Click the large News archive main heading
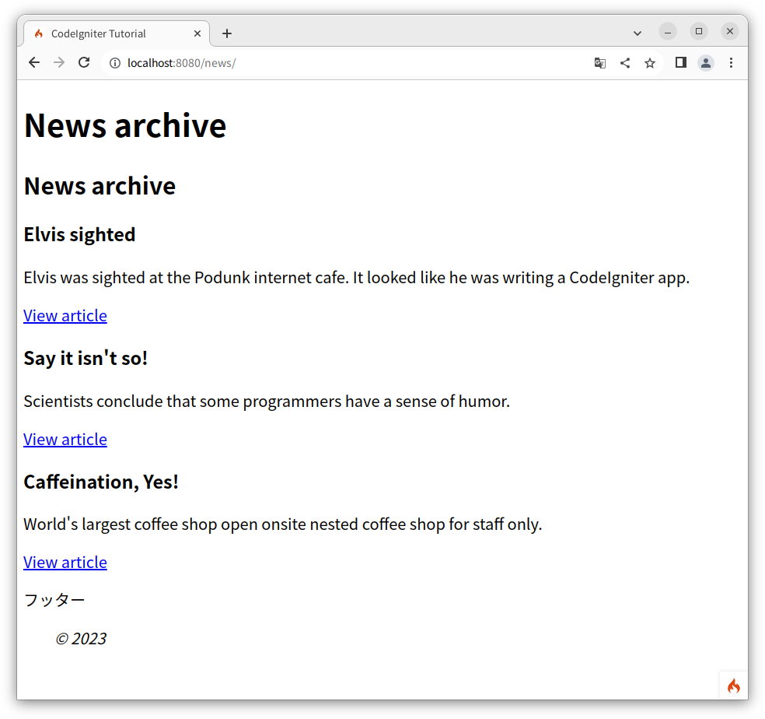The height and width of the screenshot is (719, 765). tap(125, 125)
